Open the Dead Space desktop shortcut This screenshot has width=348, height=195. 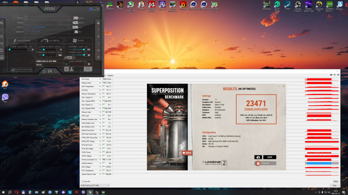click(x=267, y=6)
